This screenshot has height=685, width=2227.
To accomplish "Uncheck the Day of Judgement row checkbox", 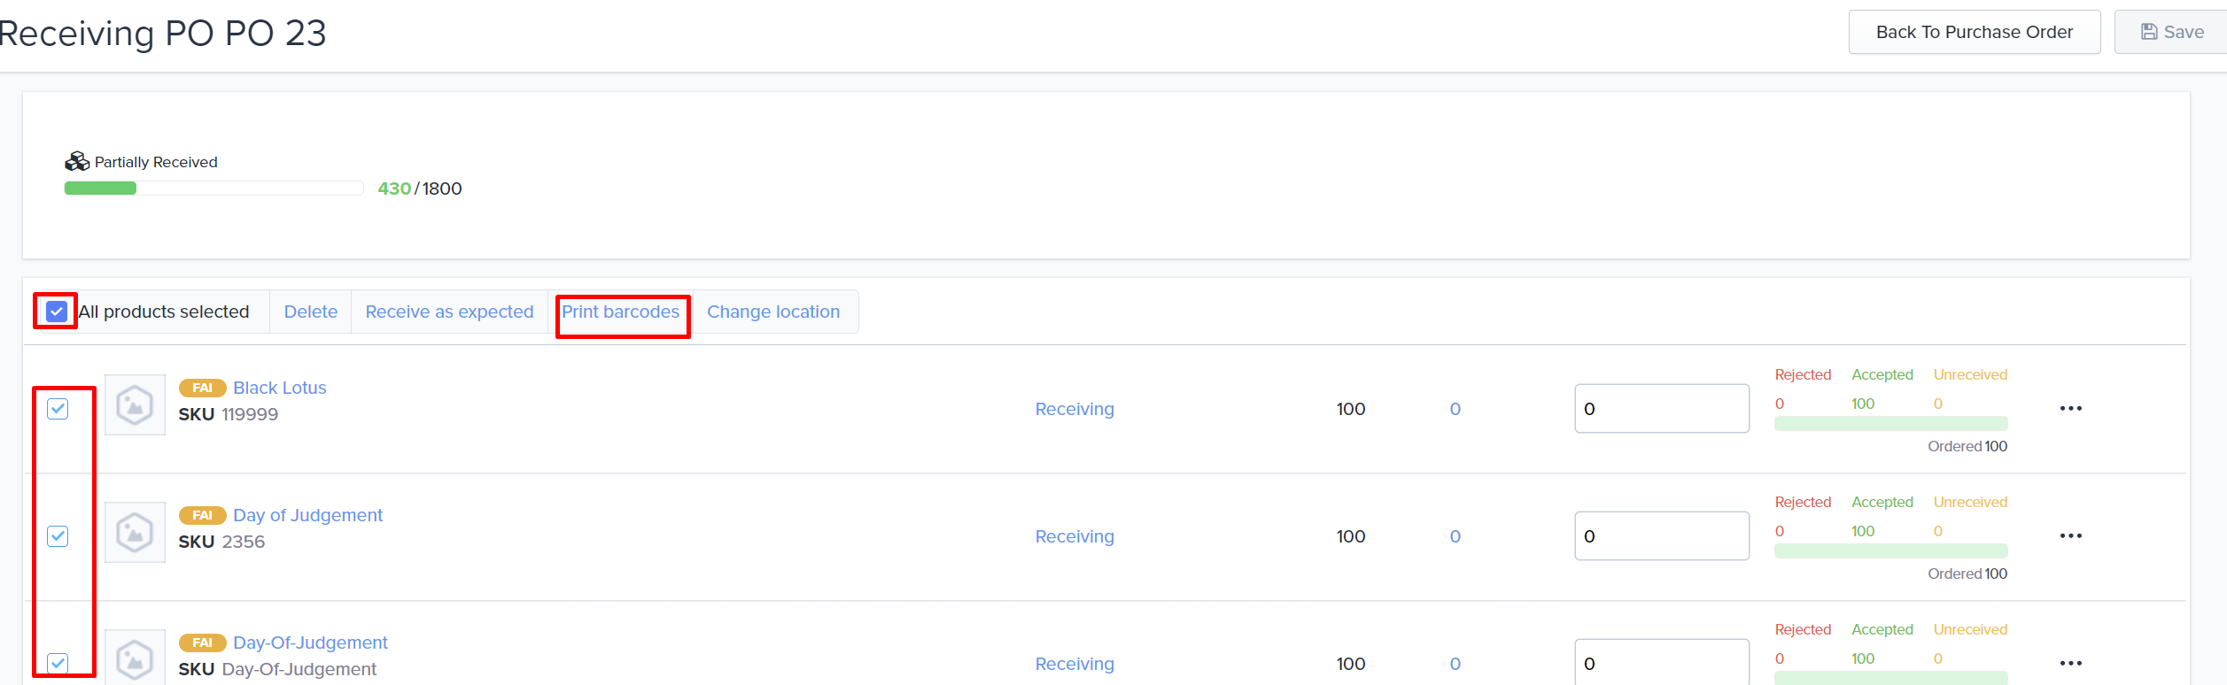I will click(x=58, y=535).
